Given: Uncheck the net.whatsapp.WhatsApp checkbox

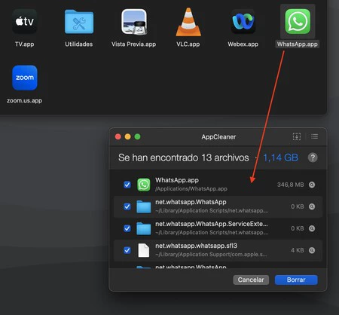Looking at the screenshot, I should [x=127, y=206].
